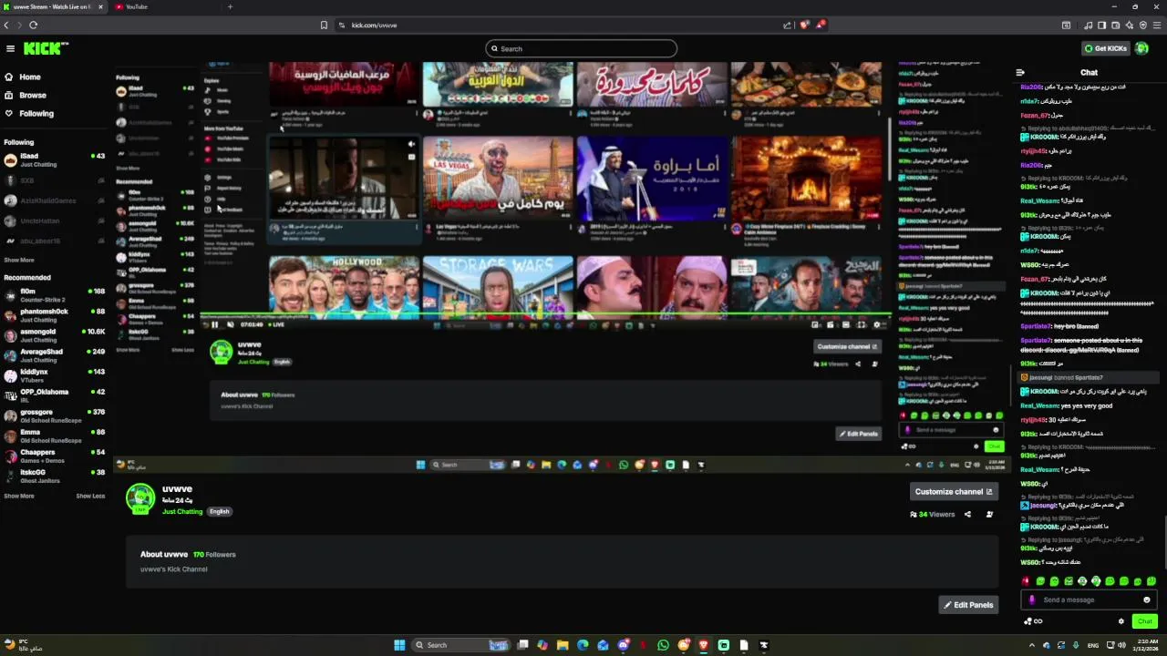1167x656 pixels.
Task: Open the Kick hamburger sidebar menu
Action: pos(10,48)
